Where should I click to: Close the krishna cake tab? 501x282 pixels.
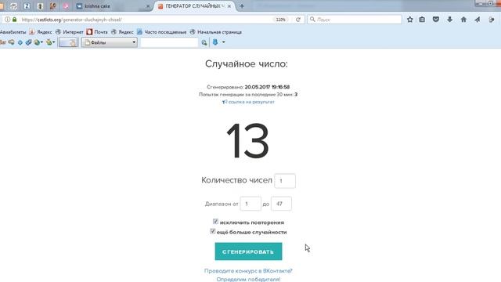pos(148,6)
